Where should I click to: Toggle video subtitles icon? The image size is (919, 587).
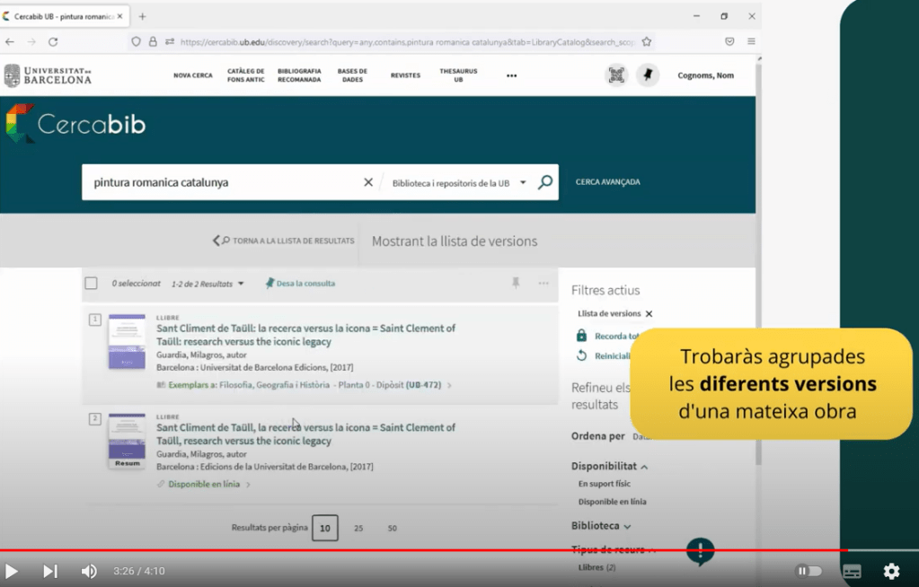click(x=852, y=571)
